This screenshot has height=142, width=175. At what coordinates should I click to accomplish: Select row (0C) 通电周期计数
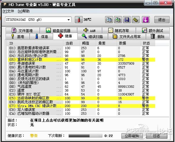(82, 75)
